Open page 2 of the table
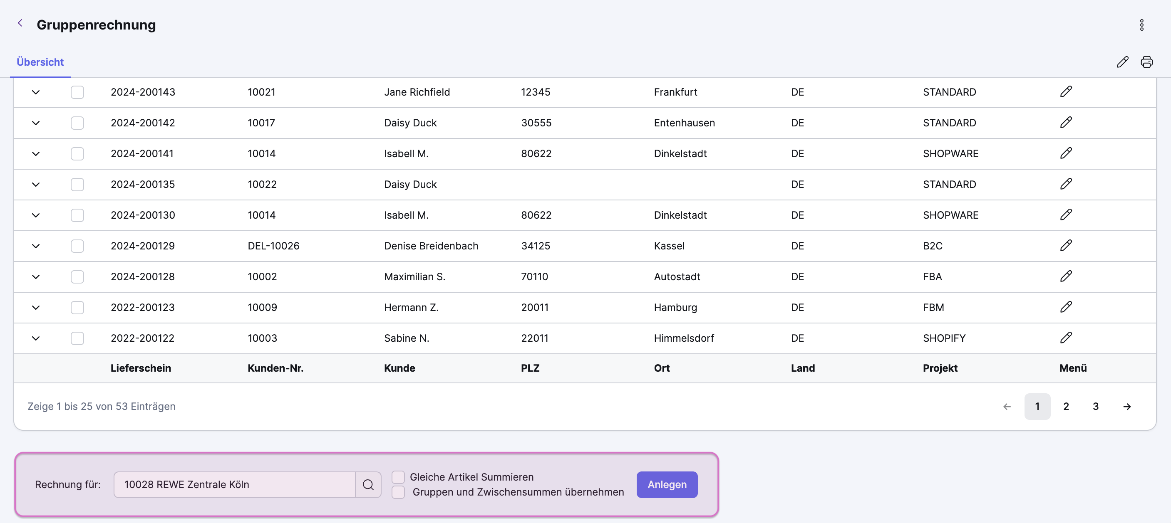The width and height of the screenshot is (1171, 523). (x=1066, y=406)
